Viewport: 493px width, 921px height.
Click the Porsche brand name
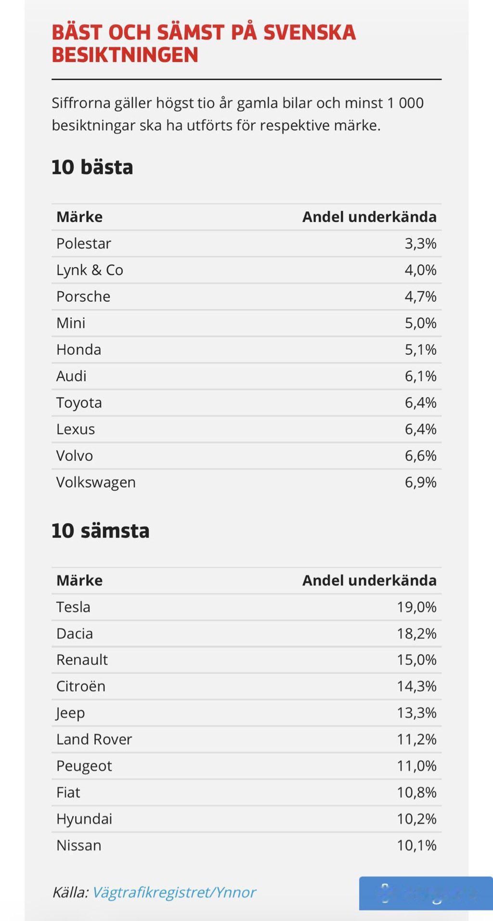83,297
